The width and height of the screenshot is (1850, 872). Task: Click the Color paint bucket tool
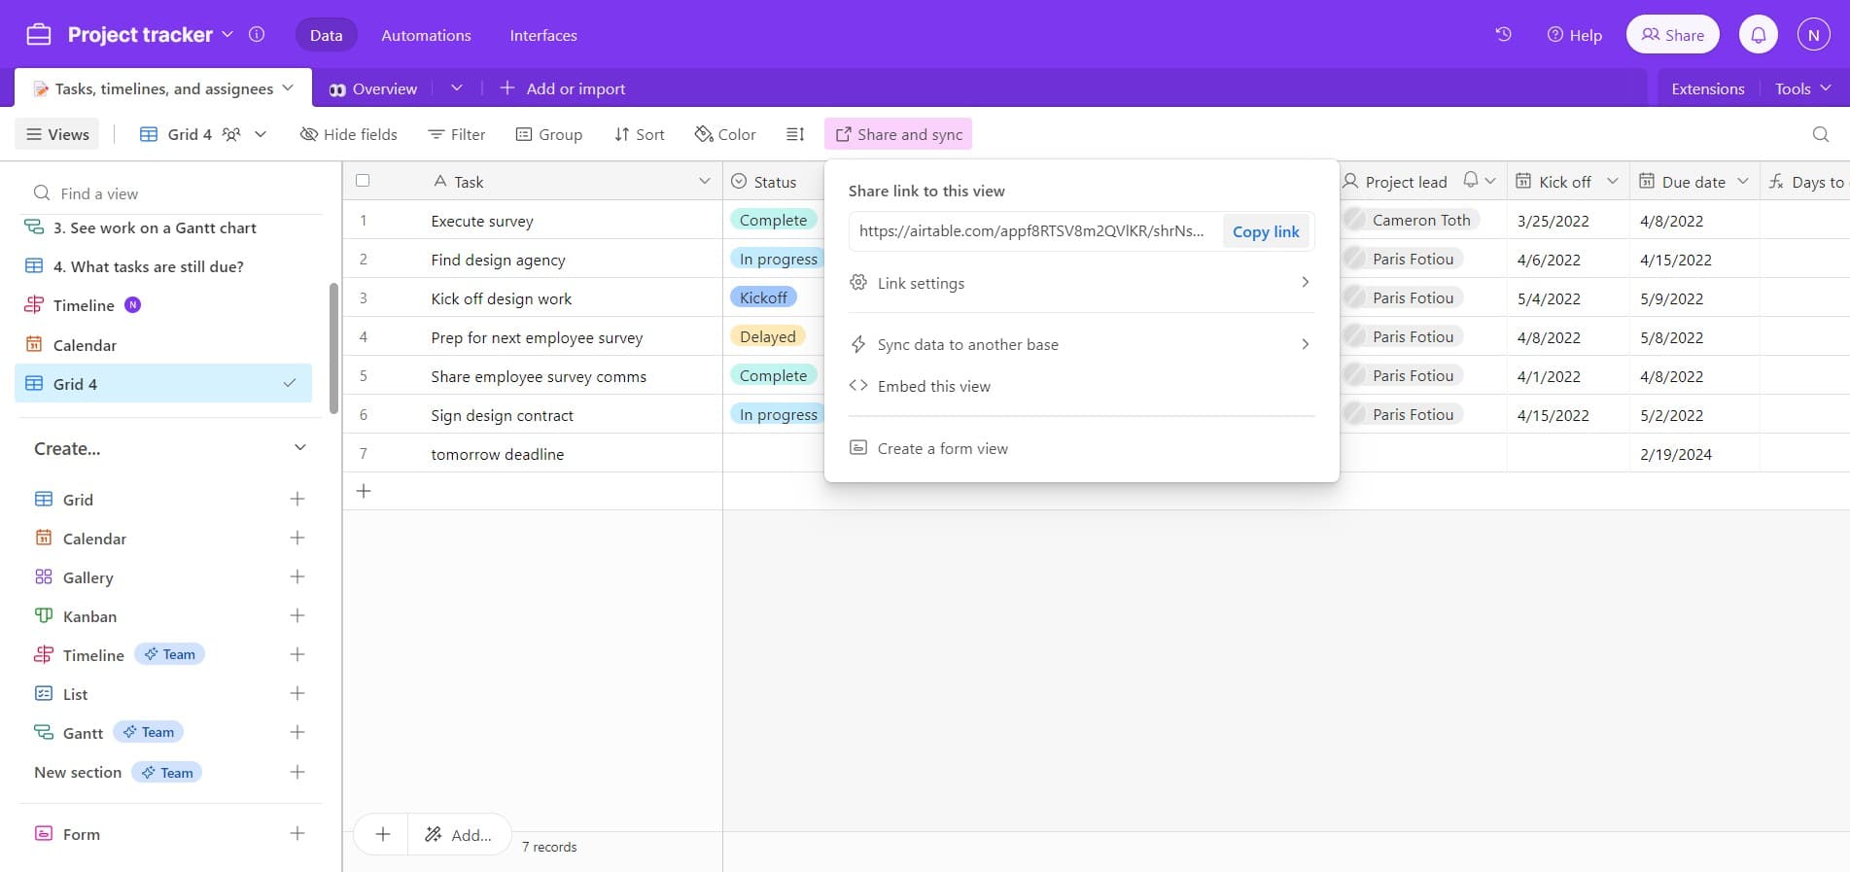click(725, 134)
